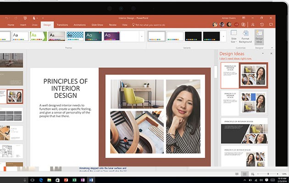289x183 pixels.
Task: Collapse the ribbon with the chevron
Action: (272, 48)
